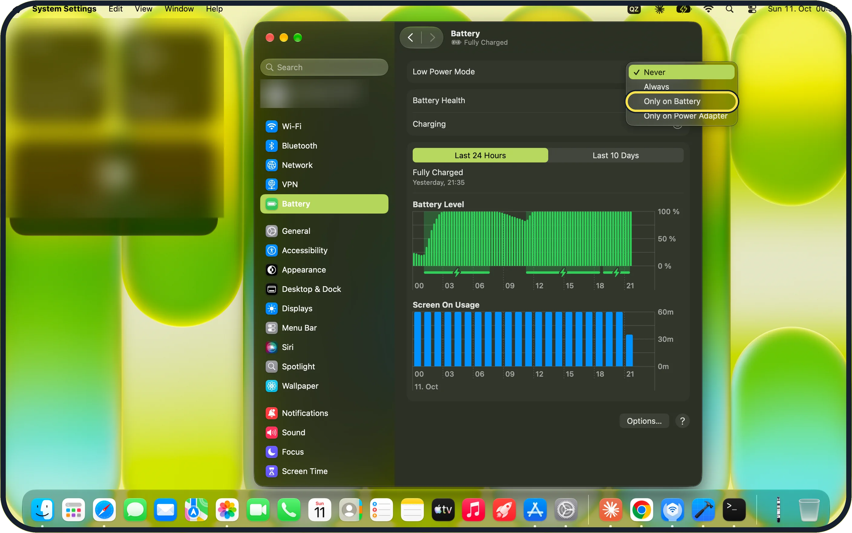Image resolution: width=852 pixels, height=533 pixels.
Task: Switch to Last 24 Hours tab
Action: pos(480,155)
